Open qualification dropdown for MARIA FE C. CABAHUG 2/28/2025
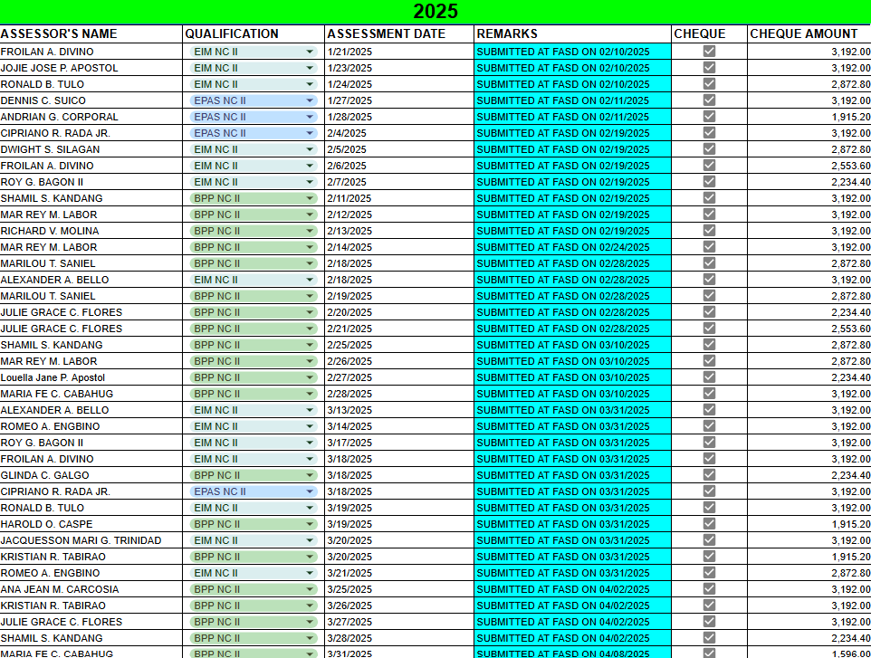Viewport: 871px width, 658px height. click(310, 394)
